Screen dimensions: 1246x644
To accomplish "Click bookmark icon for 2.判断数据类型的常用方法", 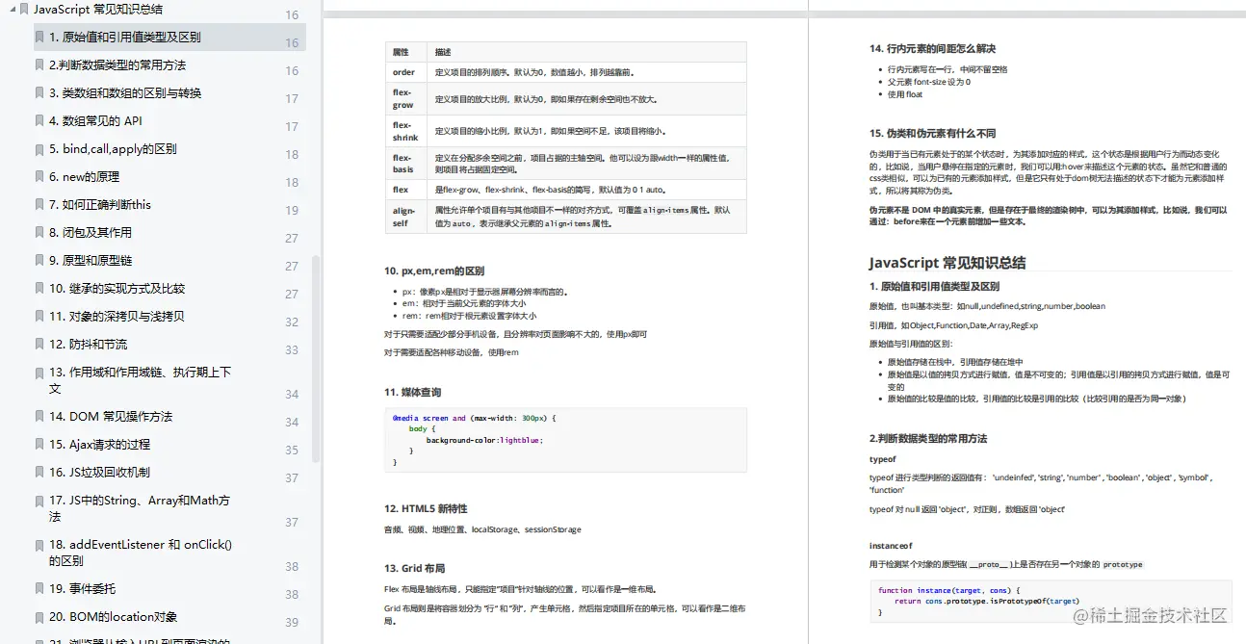I will (x=39, y=64).
